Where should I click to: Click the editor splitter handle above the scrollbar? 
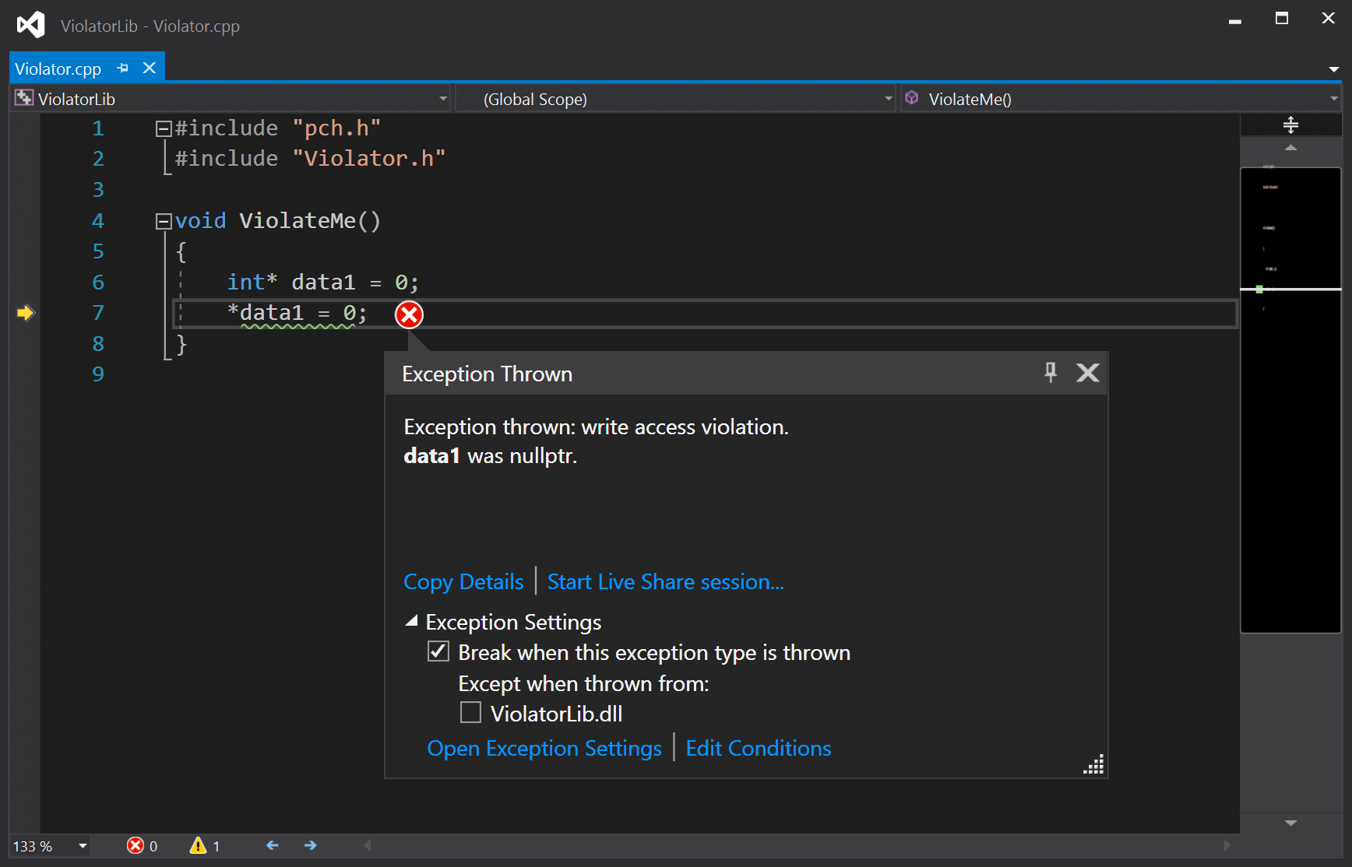tap(1290, 125)
